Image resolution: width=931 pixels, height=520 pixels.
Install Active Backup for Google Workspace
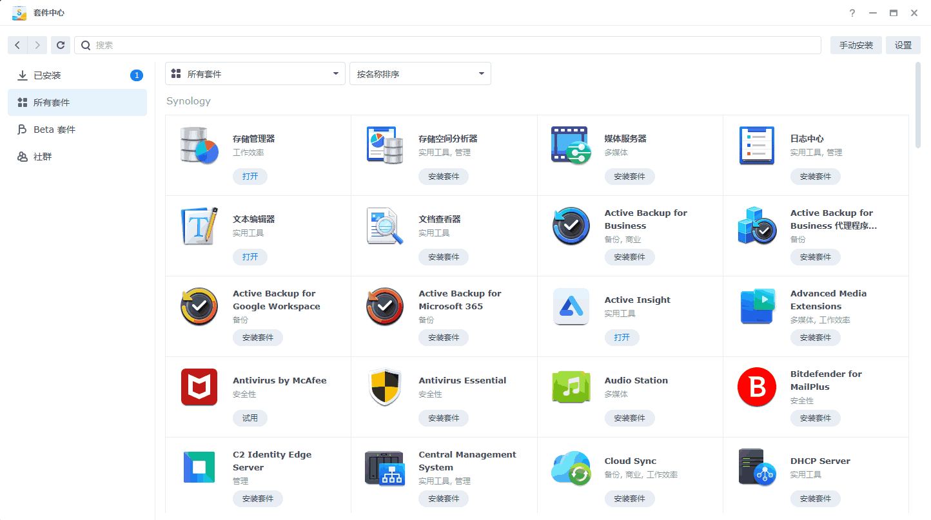pyautogui.click(x=258, y=338)
